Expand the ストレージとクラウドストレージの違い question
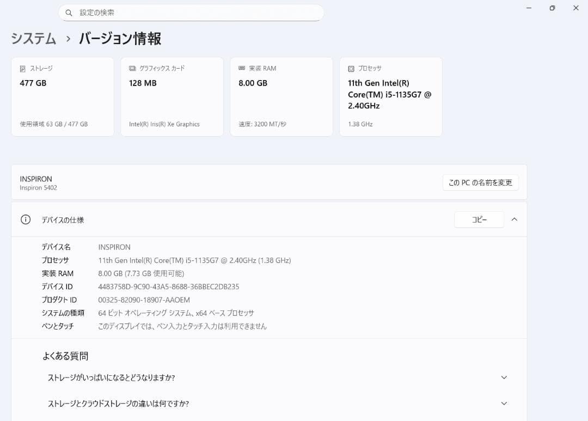 pos(504,403)
